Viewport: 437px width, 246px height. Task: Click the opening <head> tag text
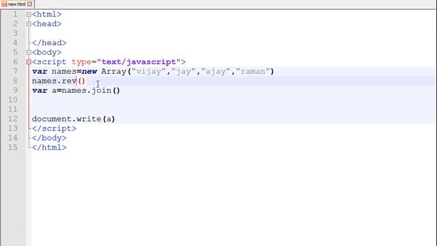click(x=47, y=24)
